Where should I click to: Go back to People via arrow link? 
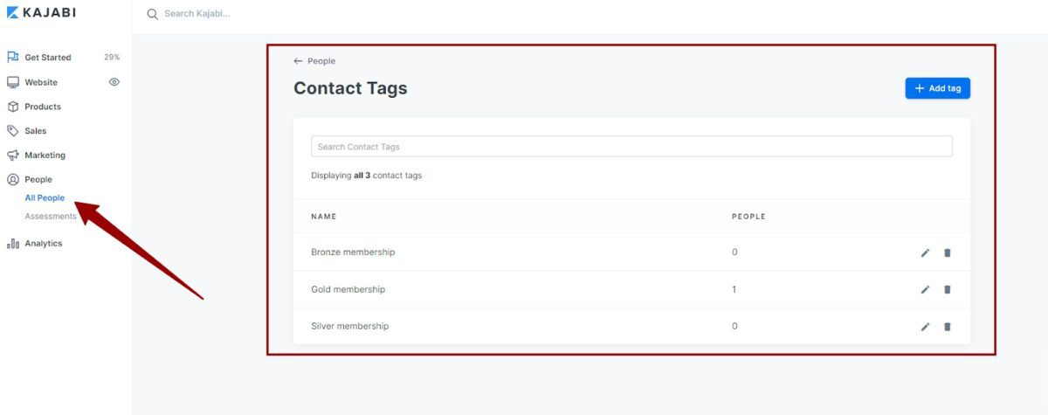pyautogui.click(x=314, y=61)
